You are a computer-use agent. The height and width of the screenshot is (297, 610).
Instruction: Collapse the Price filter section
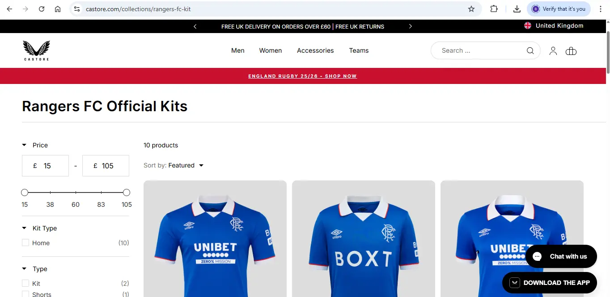point(24,145)
